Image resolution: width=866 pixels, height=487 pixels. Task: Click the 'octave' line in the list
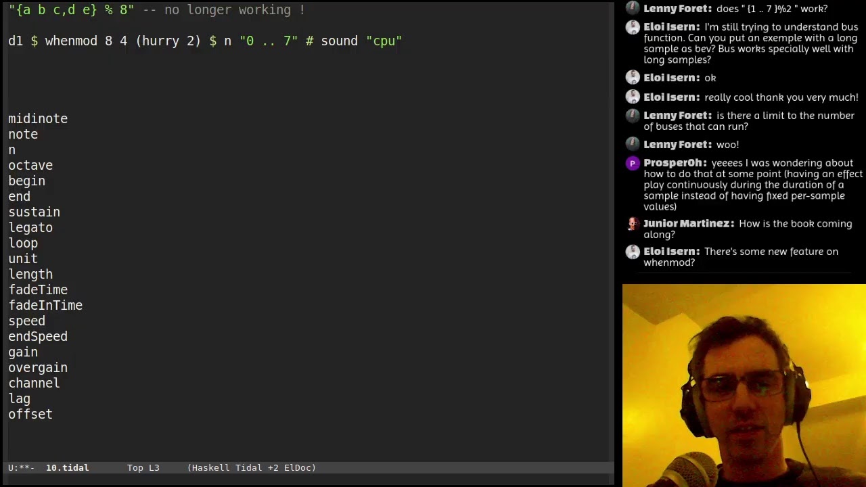point(30,166)
